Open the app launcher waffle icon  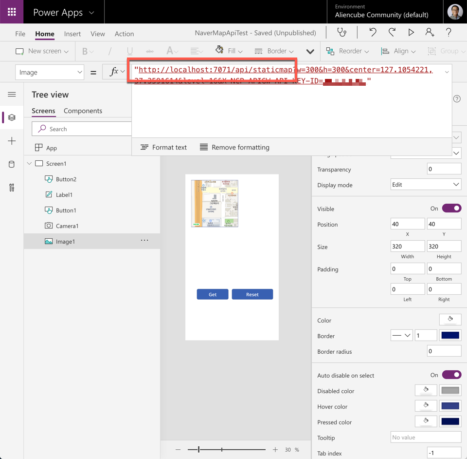[x=12, y=12]
